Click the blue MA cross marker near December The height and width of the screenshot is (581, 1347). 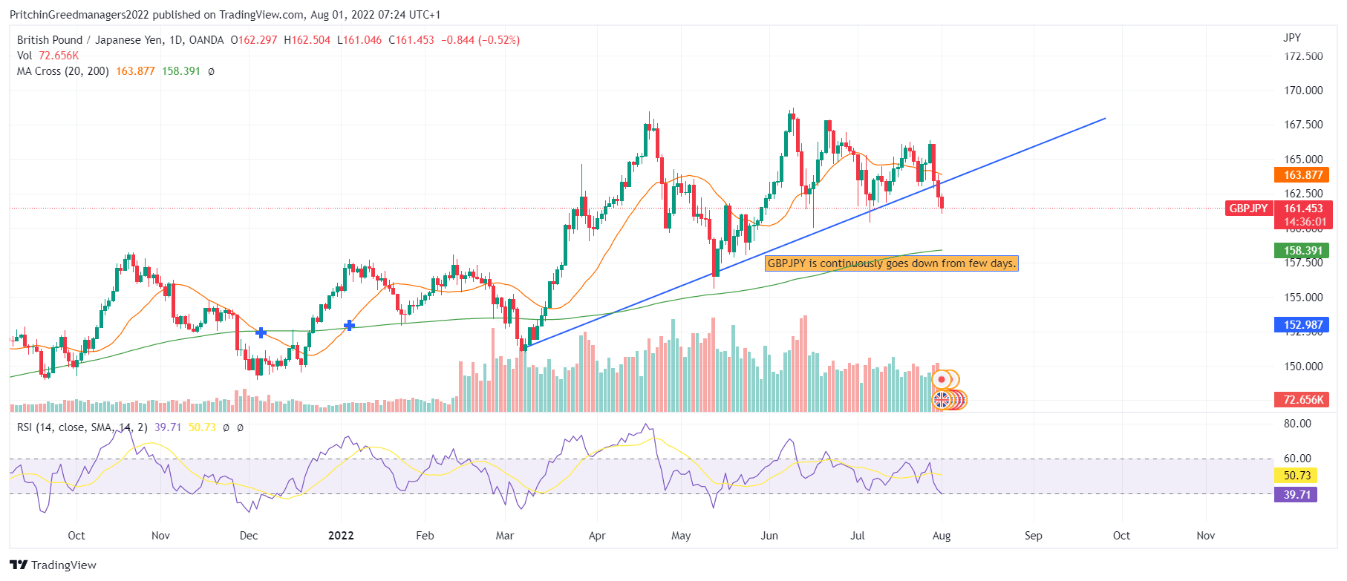point(261,332)
